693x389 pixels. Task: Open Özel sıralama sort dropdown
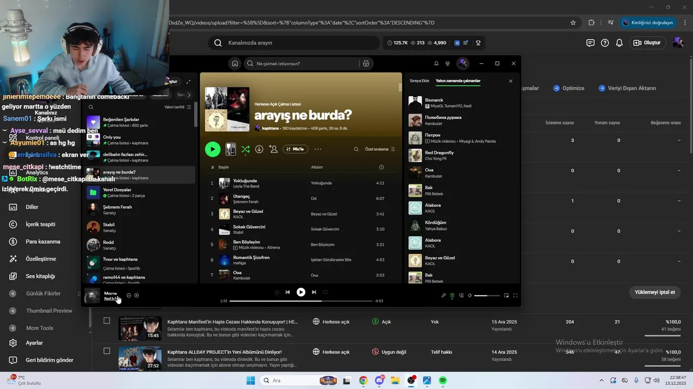[x=380, y=149]
